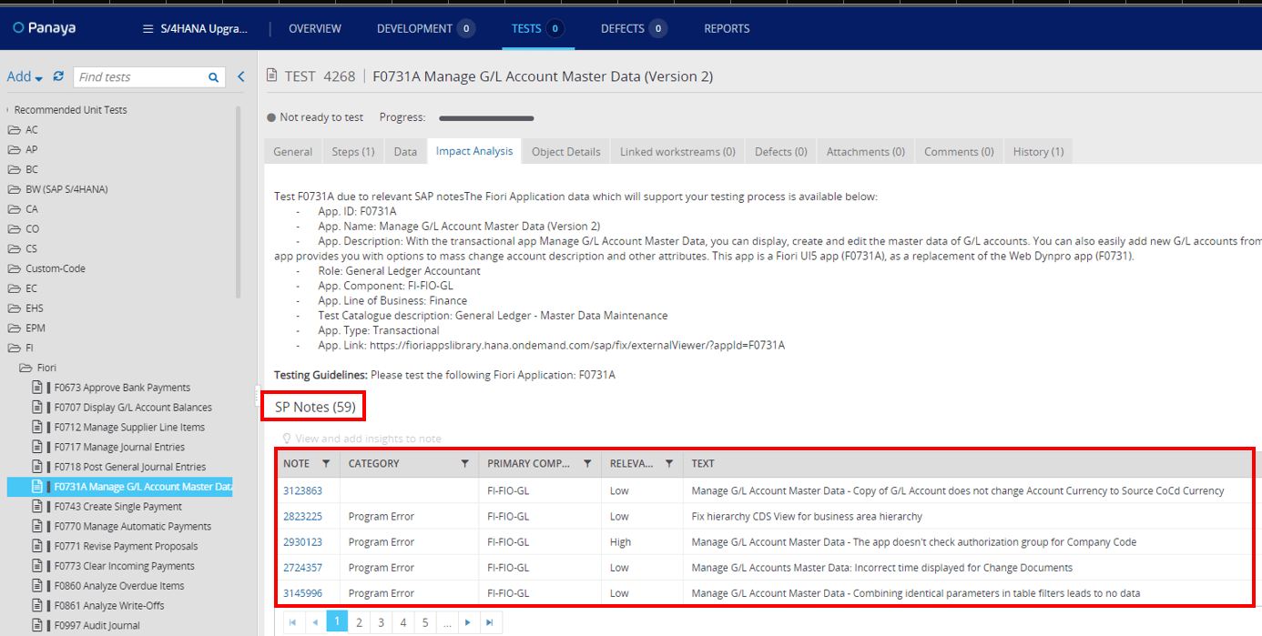Open SAP note 2823225

click(x=302, y=516)
